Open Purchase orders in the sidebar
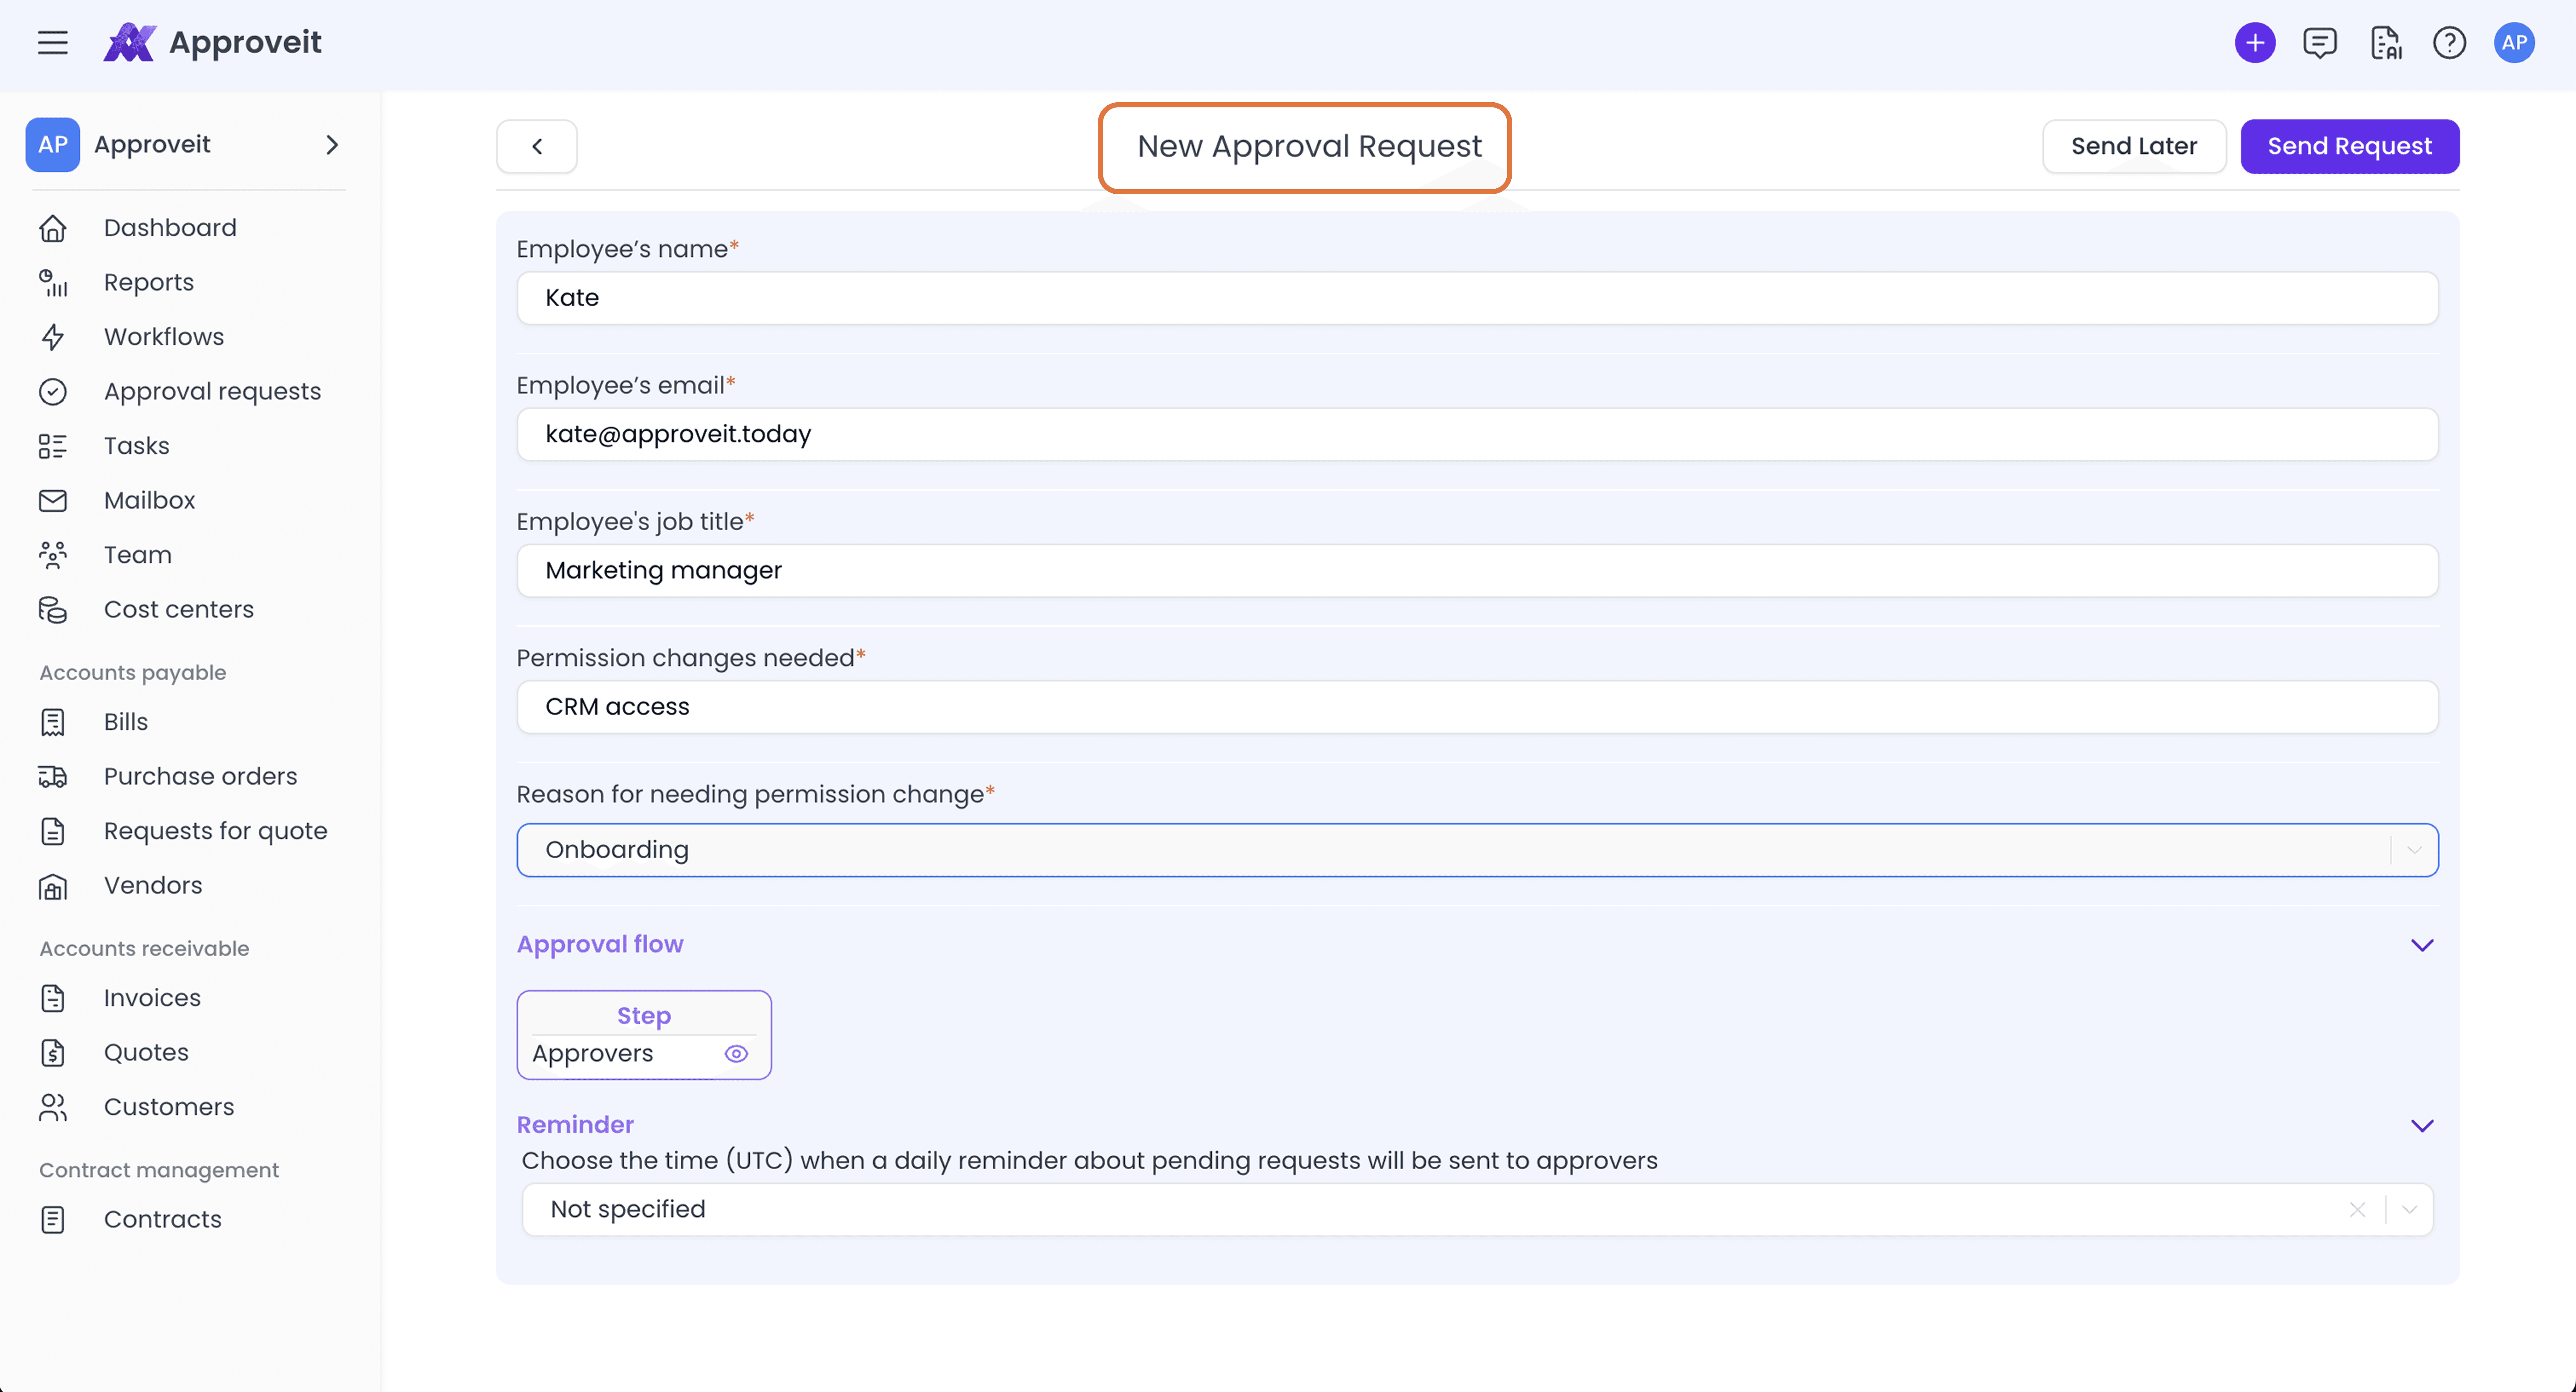This screenshot has width=2576, height=1392. point(201,777)
